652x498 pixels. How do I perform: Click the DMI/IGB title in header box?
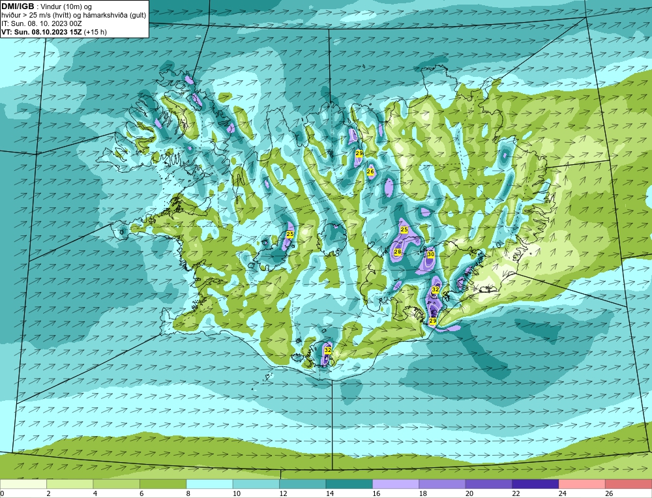coord(18,7)
